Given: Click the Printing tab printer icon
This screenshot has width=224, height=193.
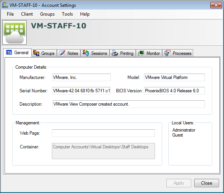Looking at the screenshot, I should point(115,53).
